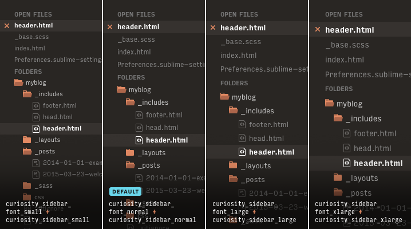Click the _layouts folder icon in xlarge sidebar
The image size is (411, 229).
pos(338,177)
